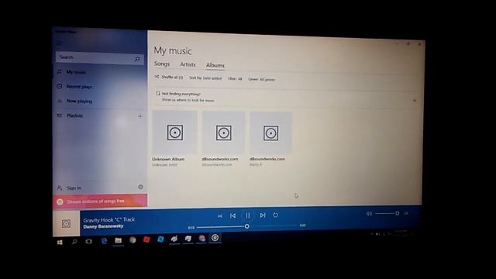Click Sign in in the sidebar

(x=74, y=188)
